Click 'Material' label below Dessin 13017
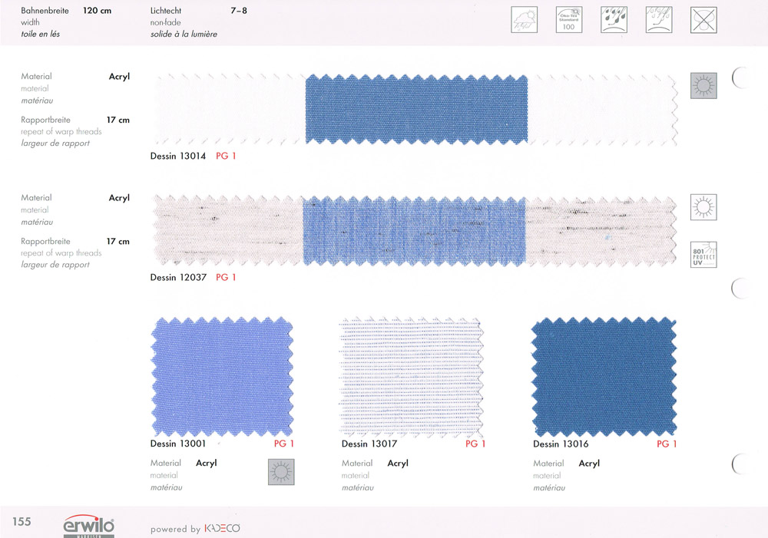The image size is (768, 538). tap(357, 463)
